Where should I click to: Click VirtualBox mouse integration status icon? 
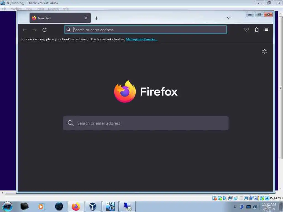coord(262,198)
